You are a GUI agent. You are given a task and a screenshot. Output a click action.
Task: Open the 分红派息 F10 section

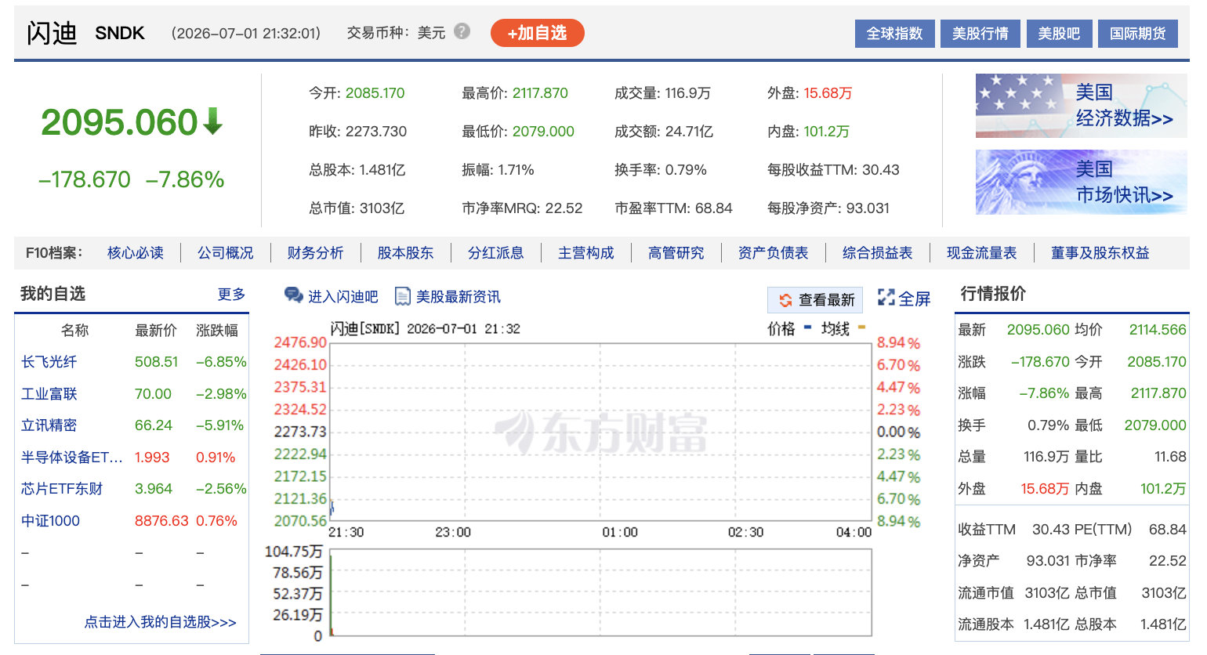click(x=495, y=252)
